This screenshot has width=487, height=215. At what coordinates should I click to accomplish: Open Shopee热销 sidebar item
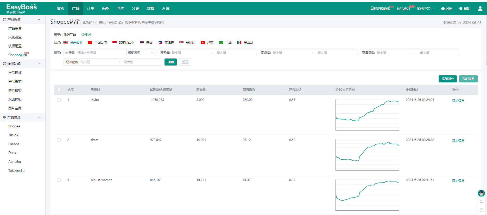pyautogui.click(x=17, y=55)
